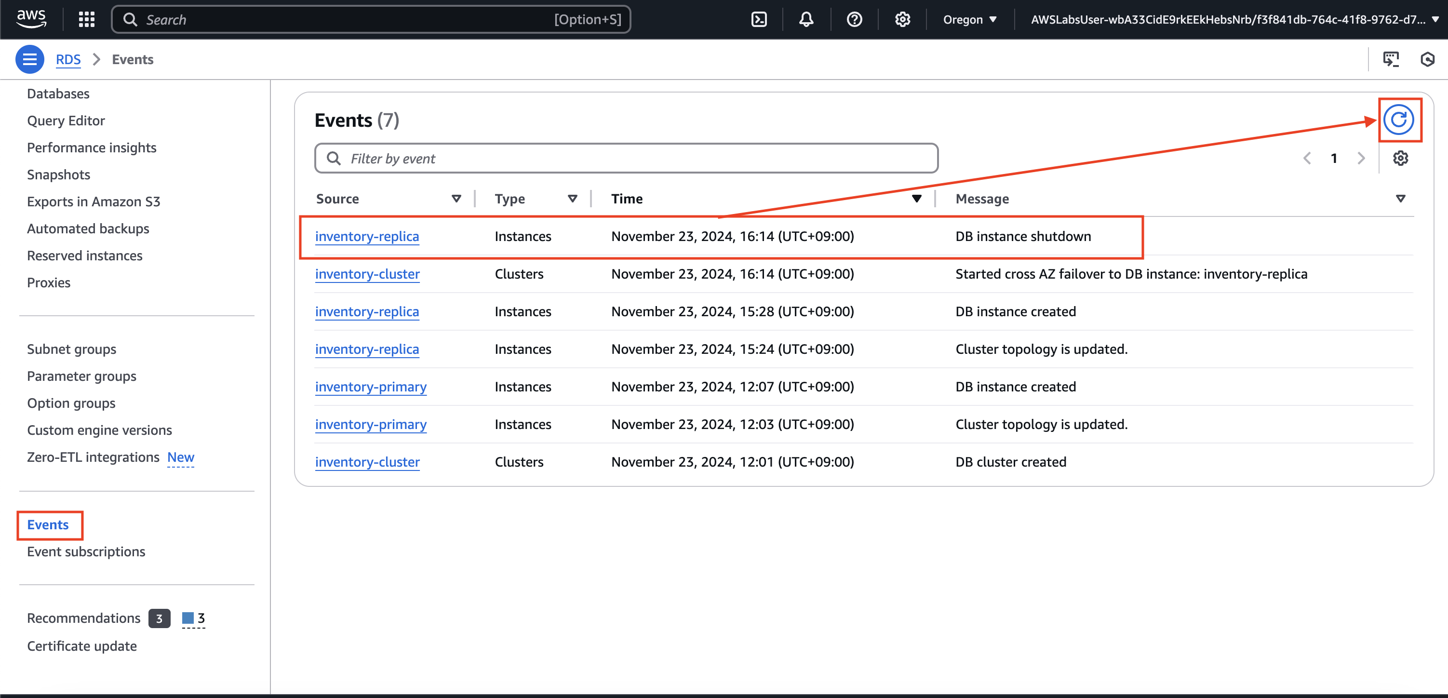
Task: Open Custom engine versions in the sidebar
Action: (99, 430)
